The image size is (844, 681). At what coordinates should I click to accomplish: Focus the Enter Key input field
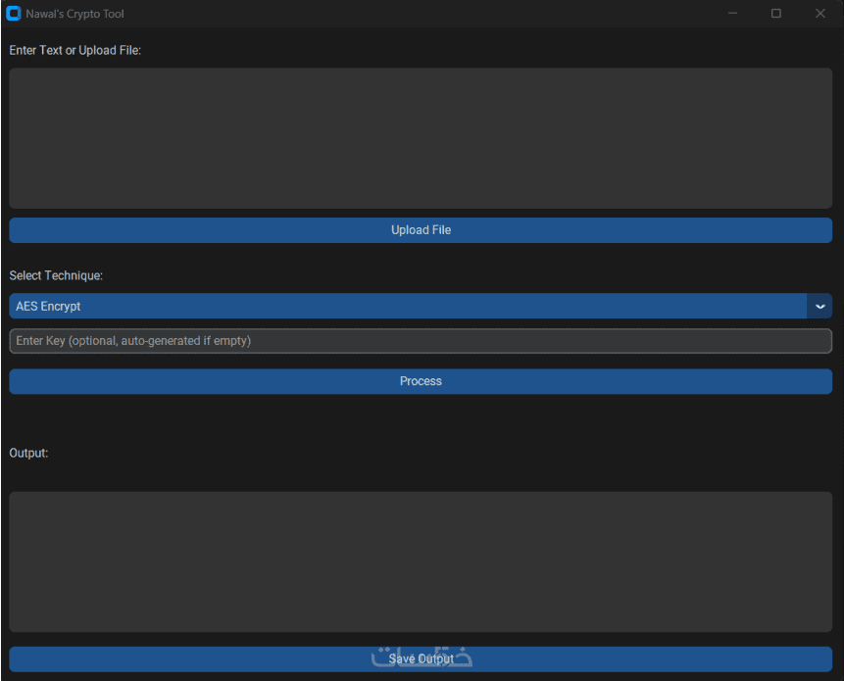(x=421, y=341)
